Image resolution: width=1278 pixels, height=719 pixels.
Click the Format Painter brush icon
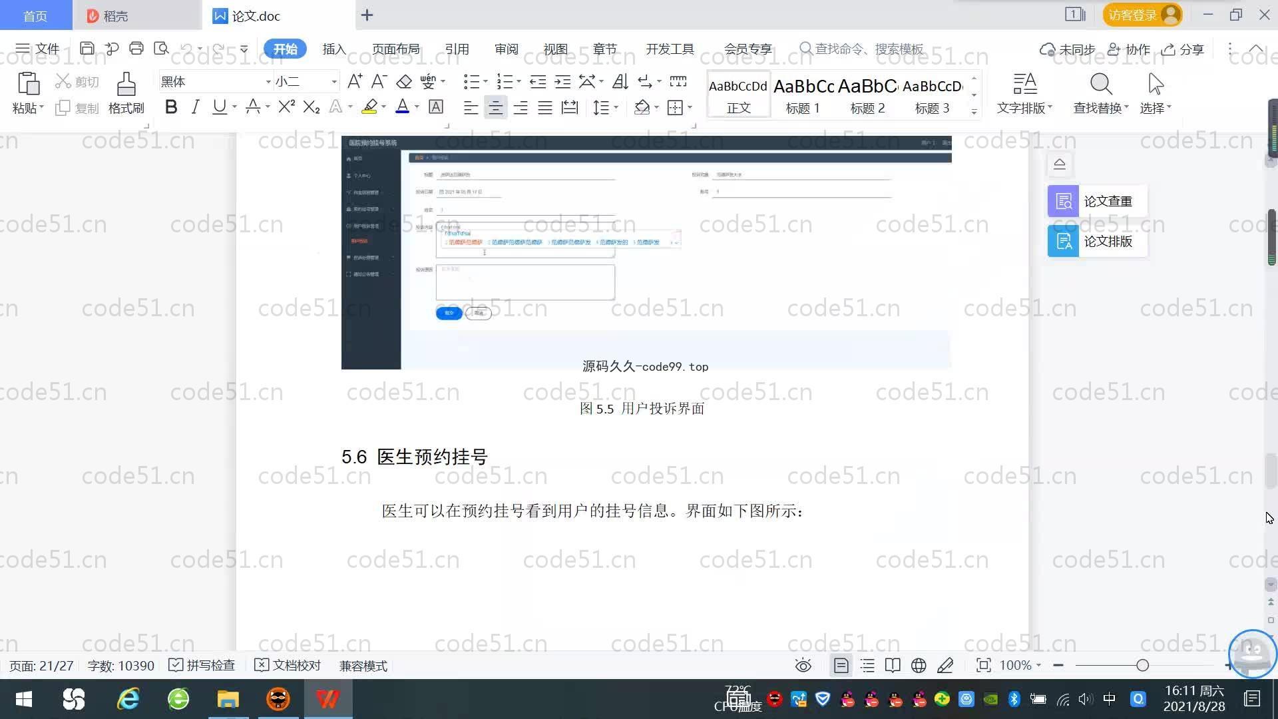coord(126,85)
